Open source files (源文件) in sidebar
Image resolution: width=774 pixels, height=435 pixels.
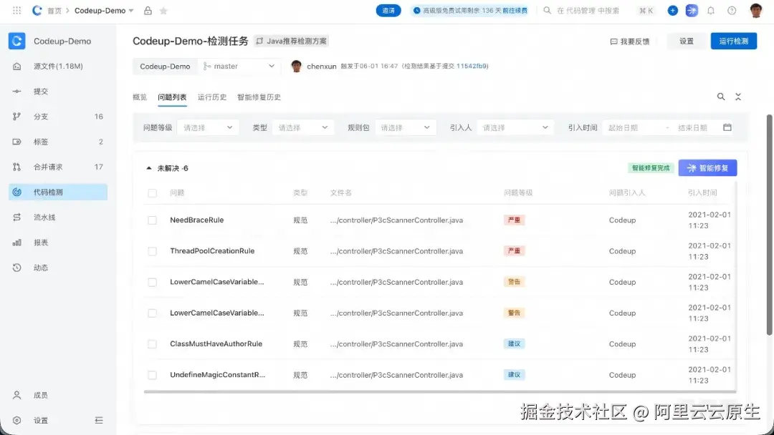(58, 66)
